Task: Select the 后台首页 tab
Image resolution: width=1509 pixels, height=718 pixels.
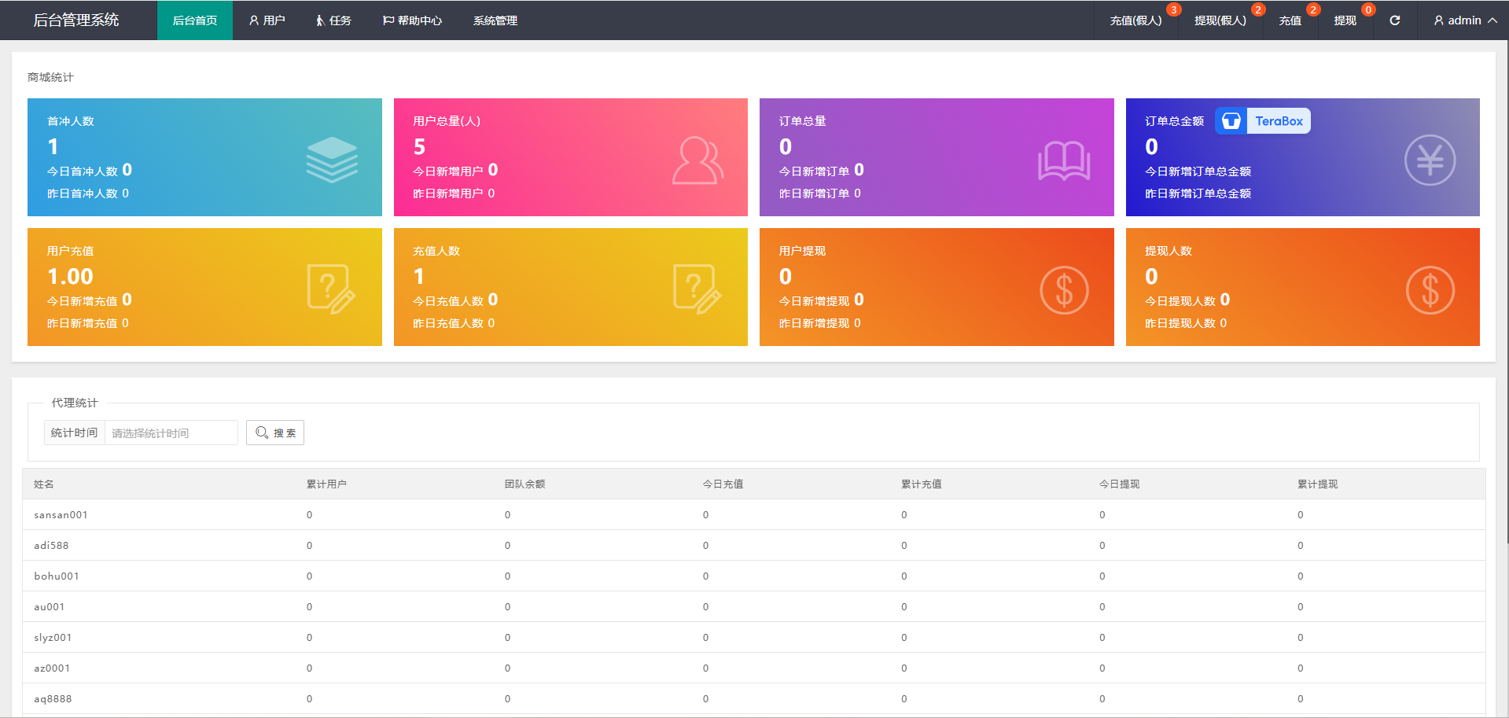Action: (x=194, y=20)
